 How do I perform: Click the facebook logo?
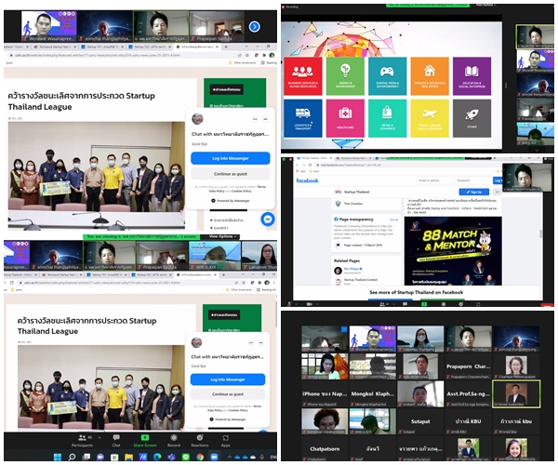307,180
